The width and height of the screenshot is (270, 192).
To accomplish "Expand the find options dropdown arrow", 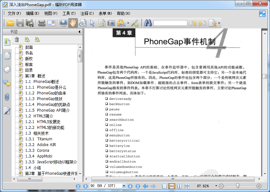I will (x=219, y=23).
